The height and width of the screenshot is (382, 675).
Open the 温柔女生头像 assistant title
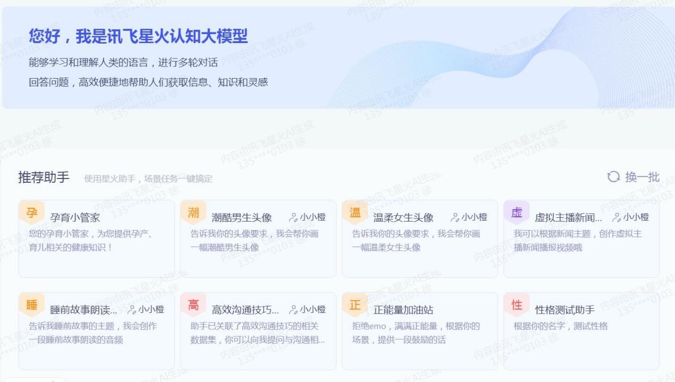click(404, 217)
